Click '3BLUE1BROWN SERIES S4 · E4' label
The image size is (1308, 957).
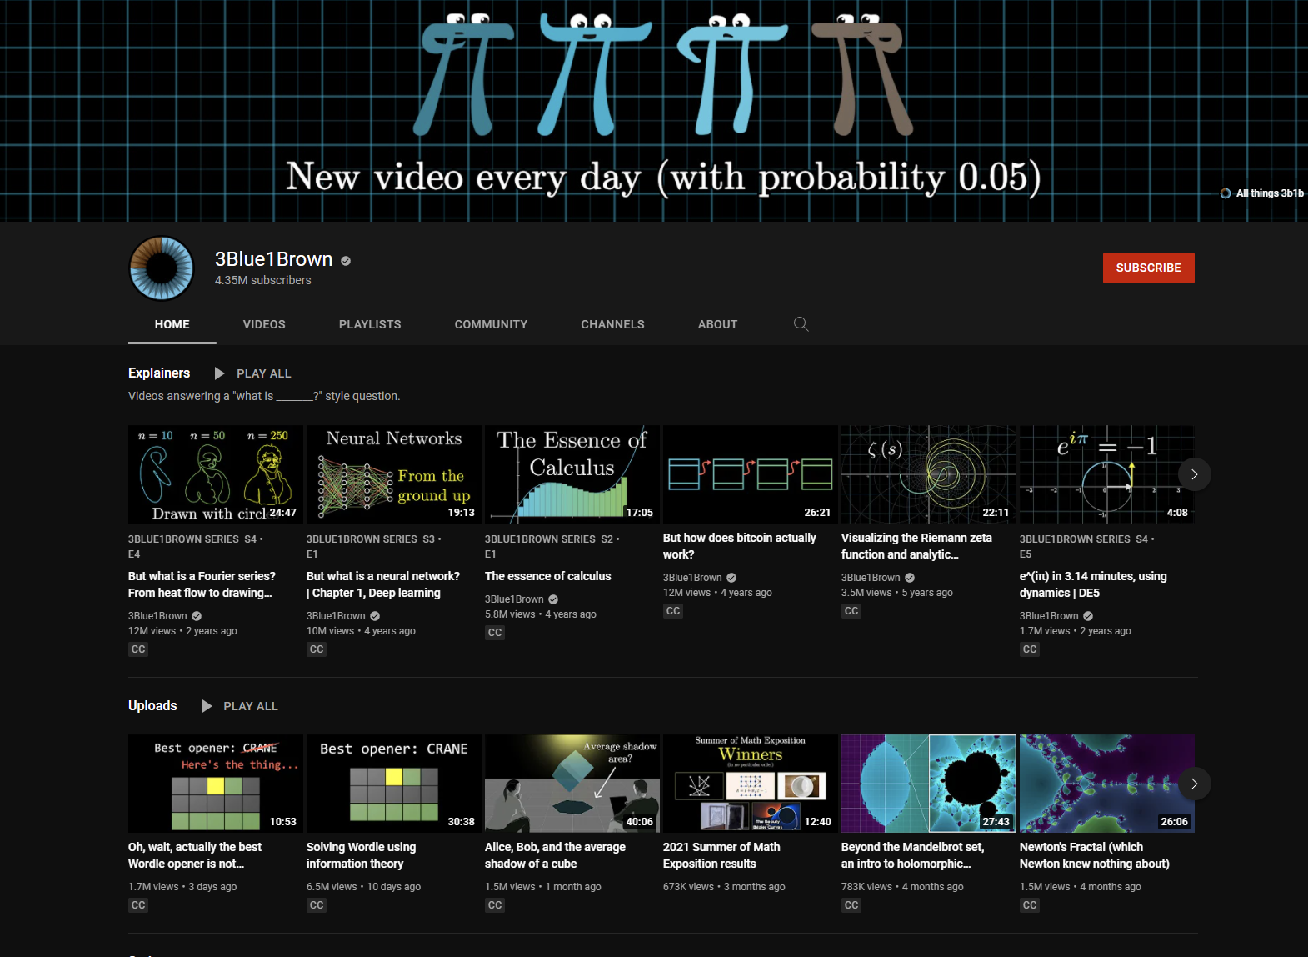click(196, 547)
